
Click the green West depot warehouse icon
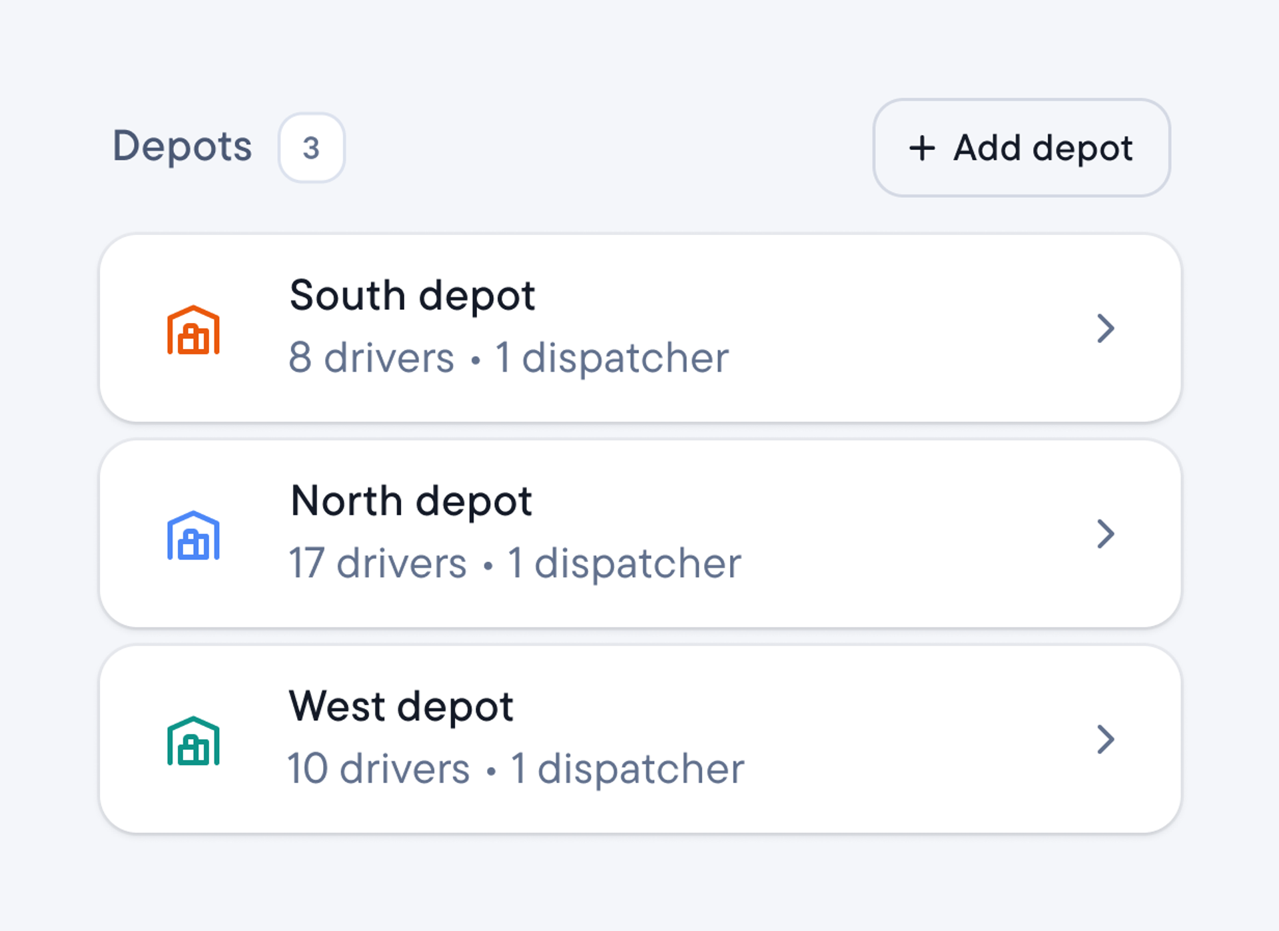tap(193, 741)
